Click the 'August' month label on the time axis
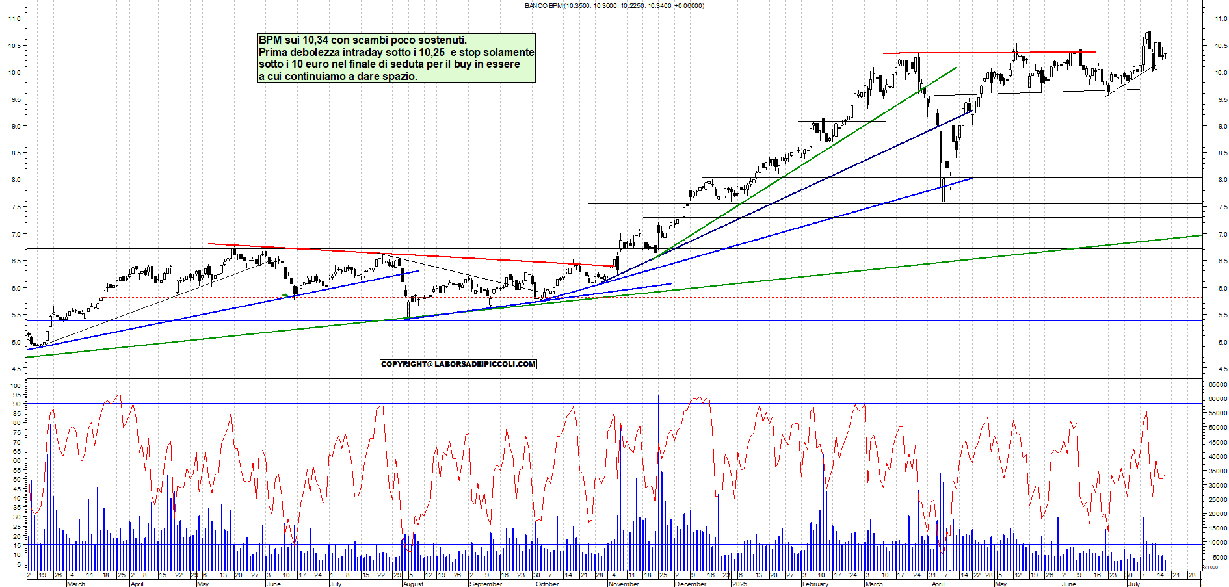The height and width of the screenshot is (587, 1229). tap(414, 584)
